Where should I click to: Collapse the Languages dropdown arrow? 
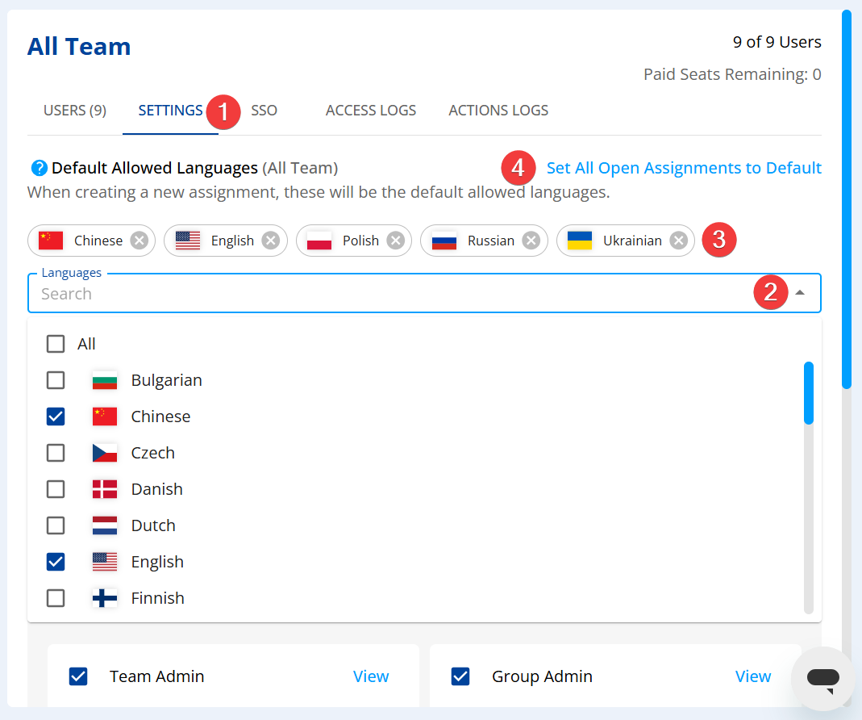800,293
